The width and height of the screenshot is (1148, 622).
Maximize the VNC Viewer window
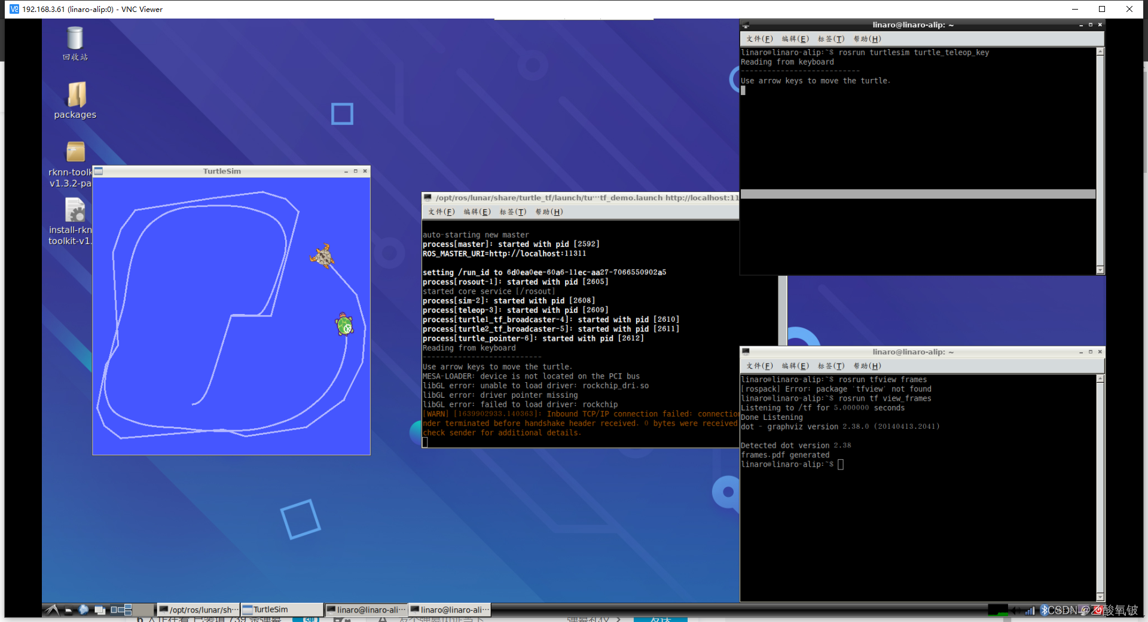[1102, 9]
